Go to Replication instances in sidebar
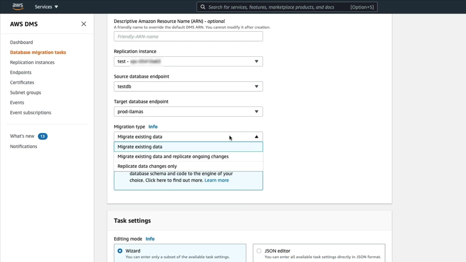The height and width of the screenshot is (262, 466). pyautogui.click(x=32, y=62)
